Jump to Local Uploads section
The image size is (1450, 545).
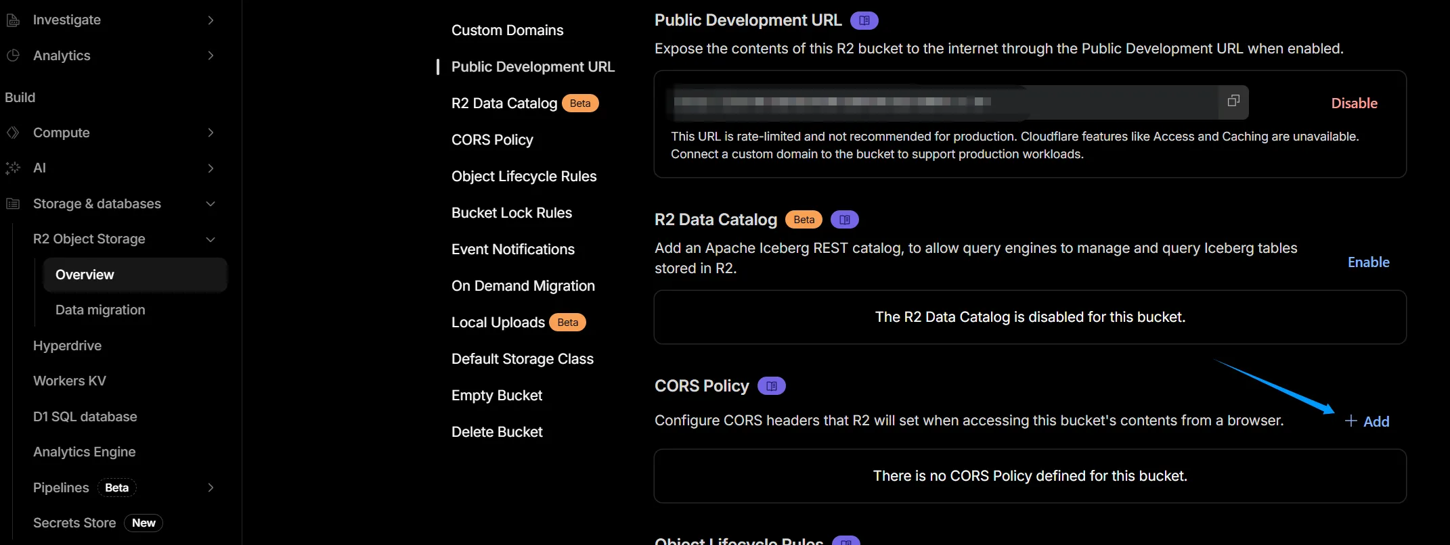[498, 323]
